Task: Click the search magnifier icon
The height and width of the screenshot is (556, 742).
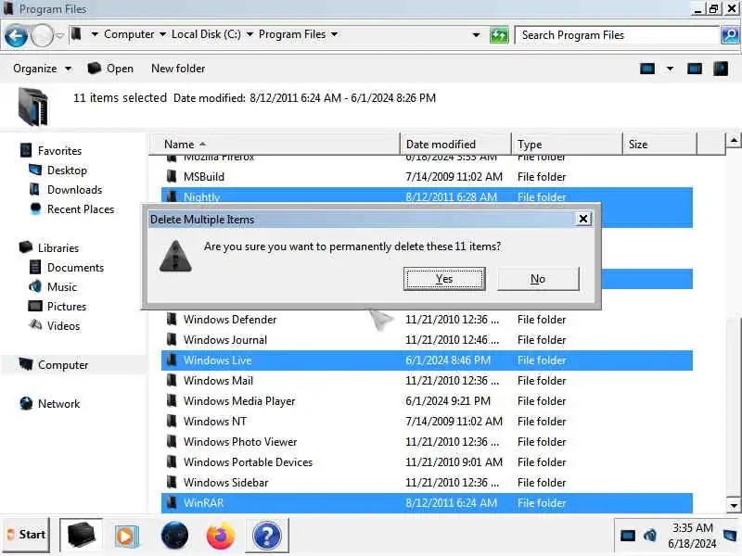Action: pos(730,35)
